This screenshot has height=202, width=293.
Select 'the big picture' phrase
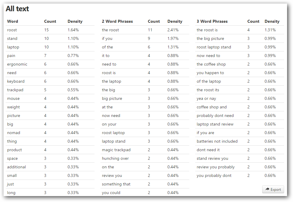[210, 39]
